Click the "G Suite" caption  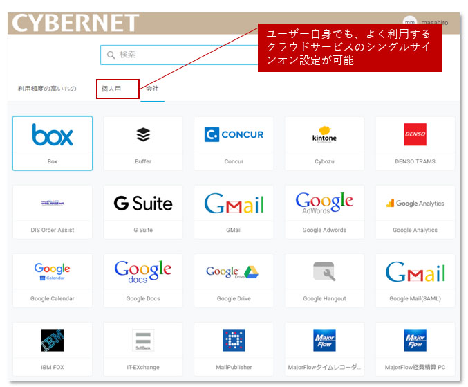tap(143, 230)
